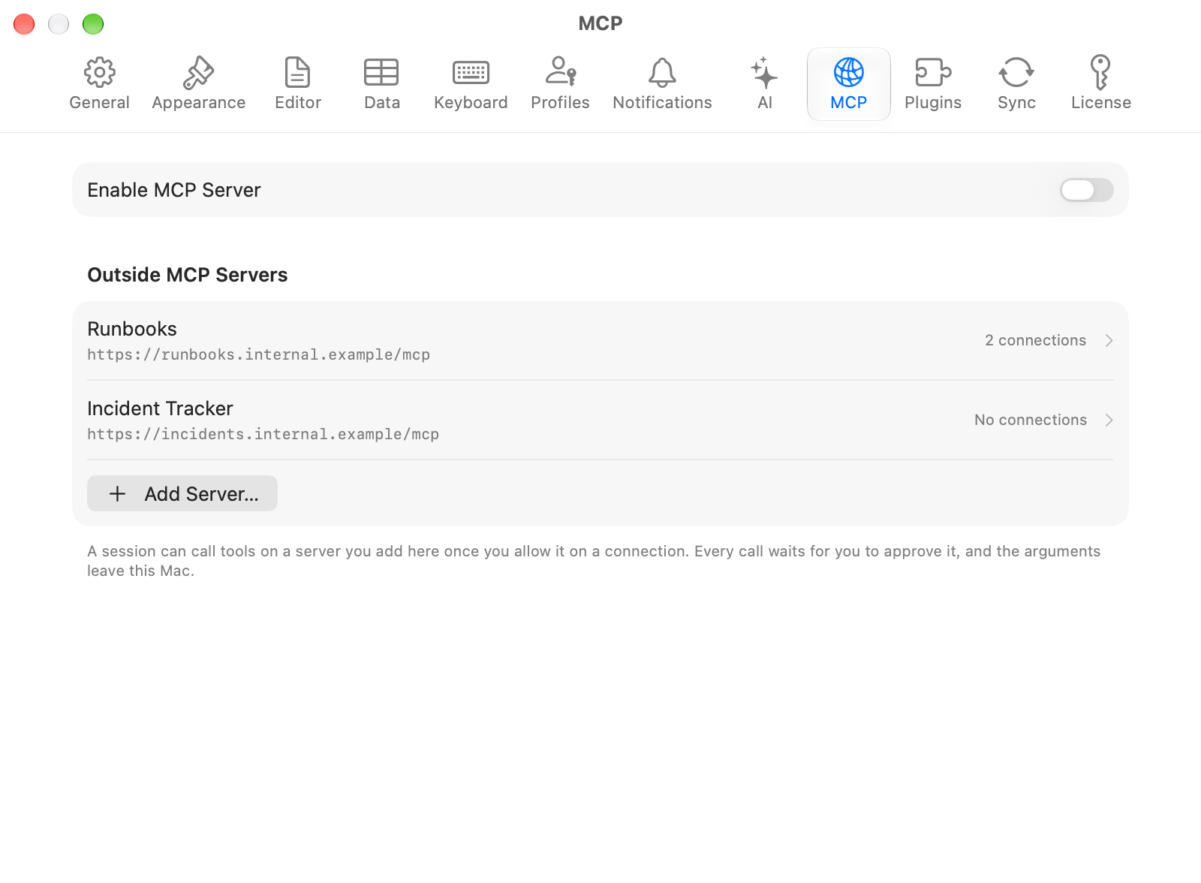1201x883 pixels.
Task: Close the window with red button
Action: [x=24, y=24]
